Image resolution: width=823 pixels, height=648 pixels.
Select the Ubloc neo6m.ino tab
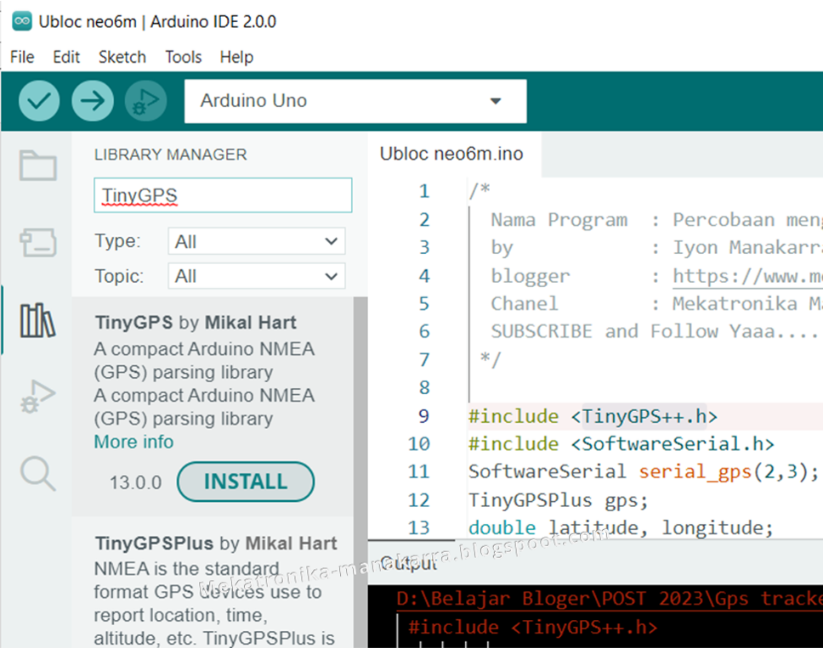[451, 154]
